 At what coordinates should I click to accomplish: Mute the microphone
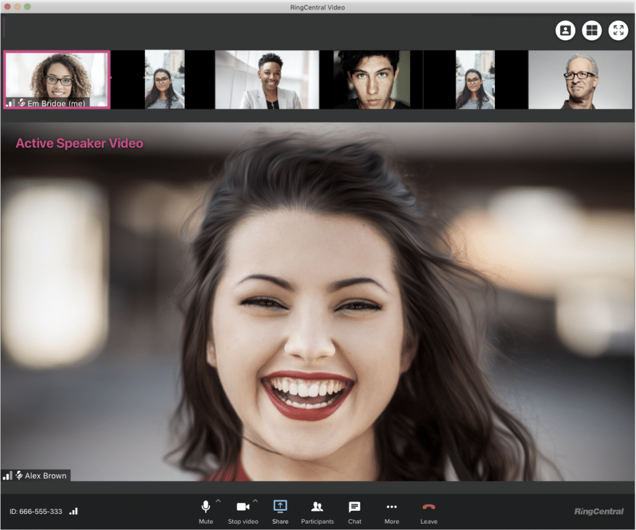[x=206, y=507]
